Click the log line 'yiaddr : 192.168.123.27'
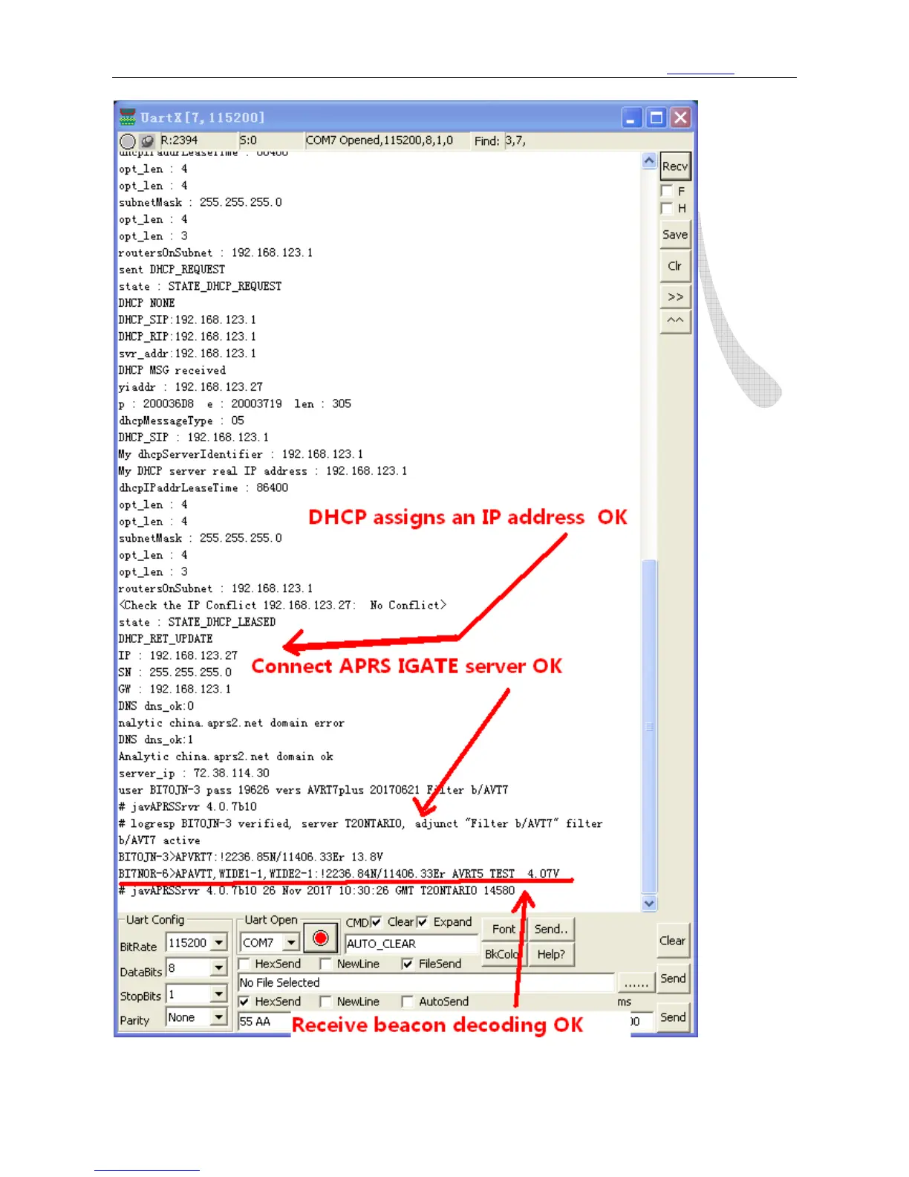 [190, 387]
